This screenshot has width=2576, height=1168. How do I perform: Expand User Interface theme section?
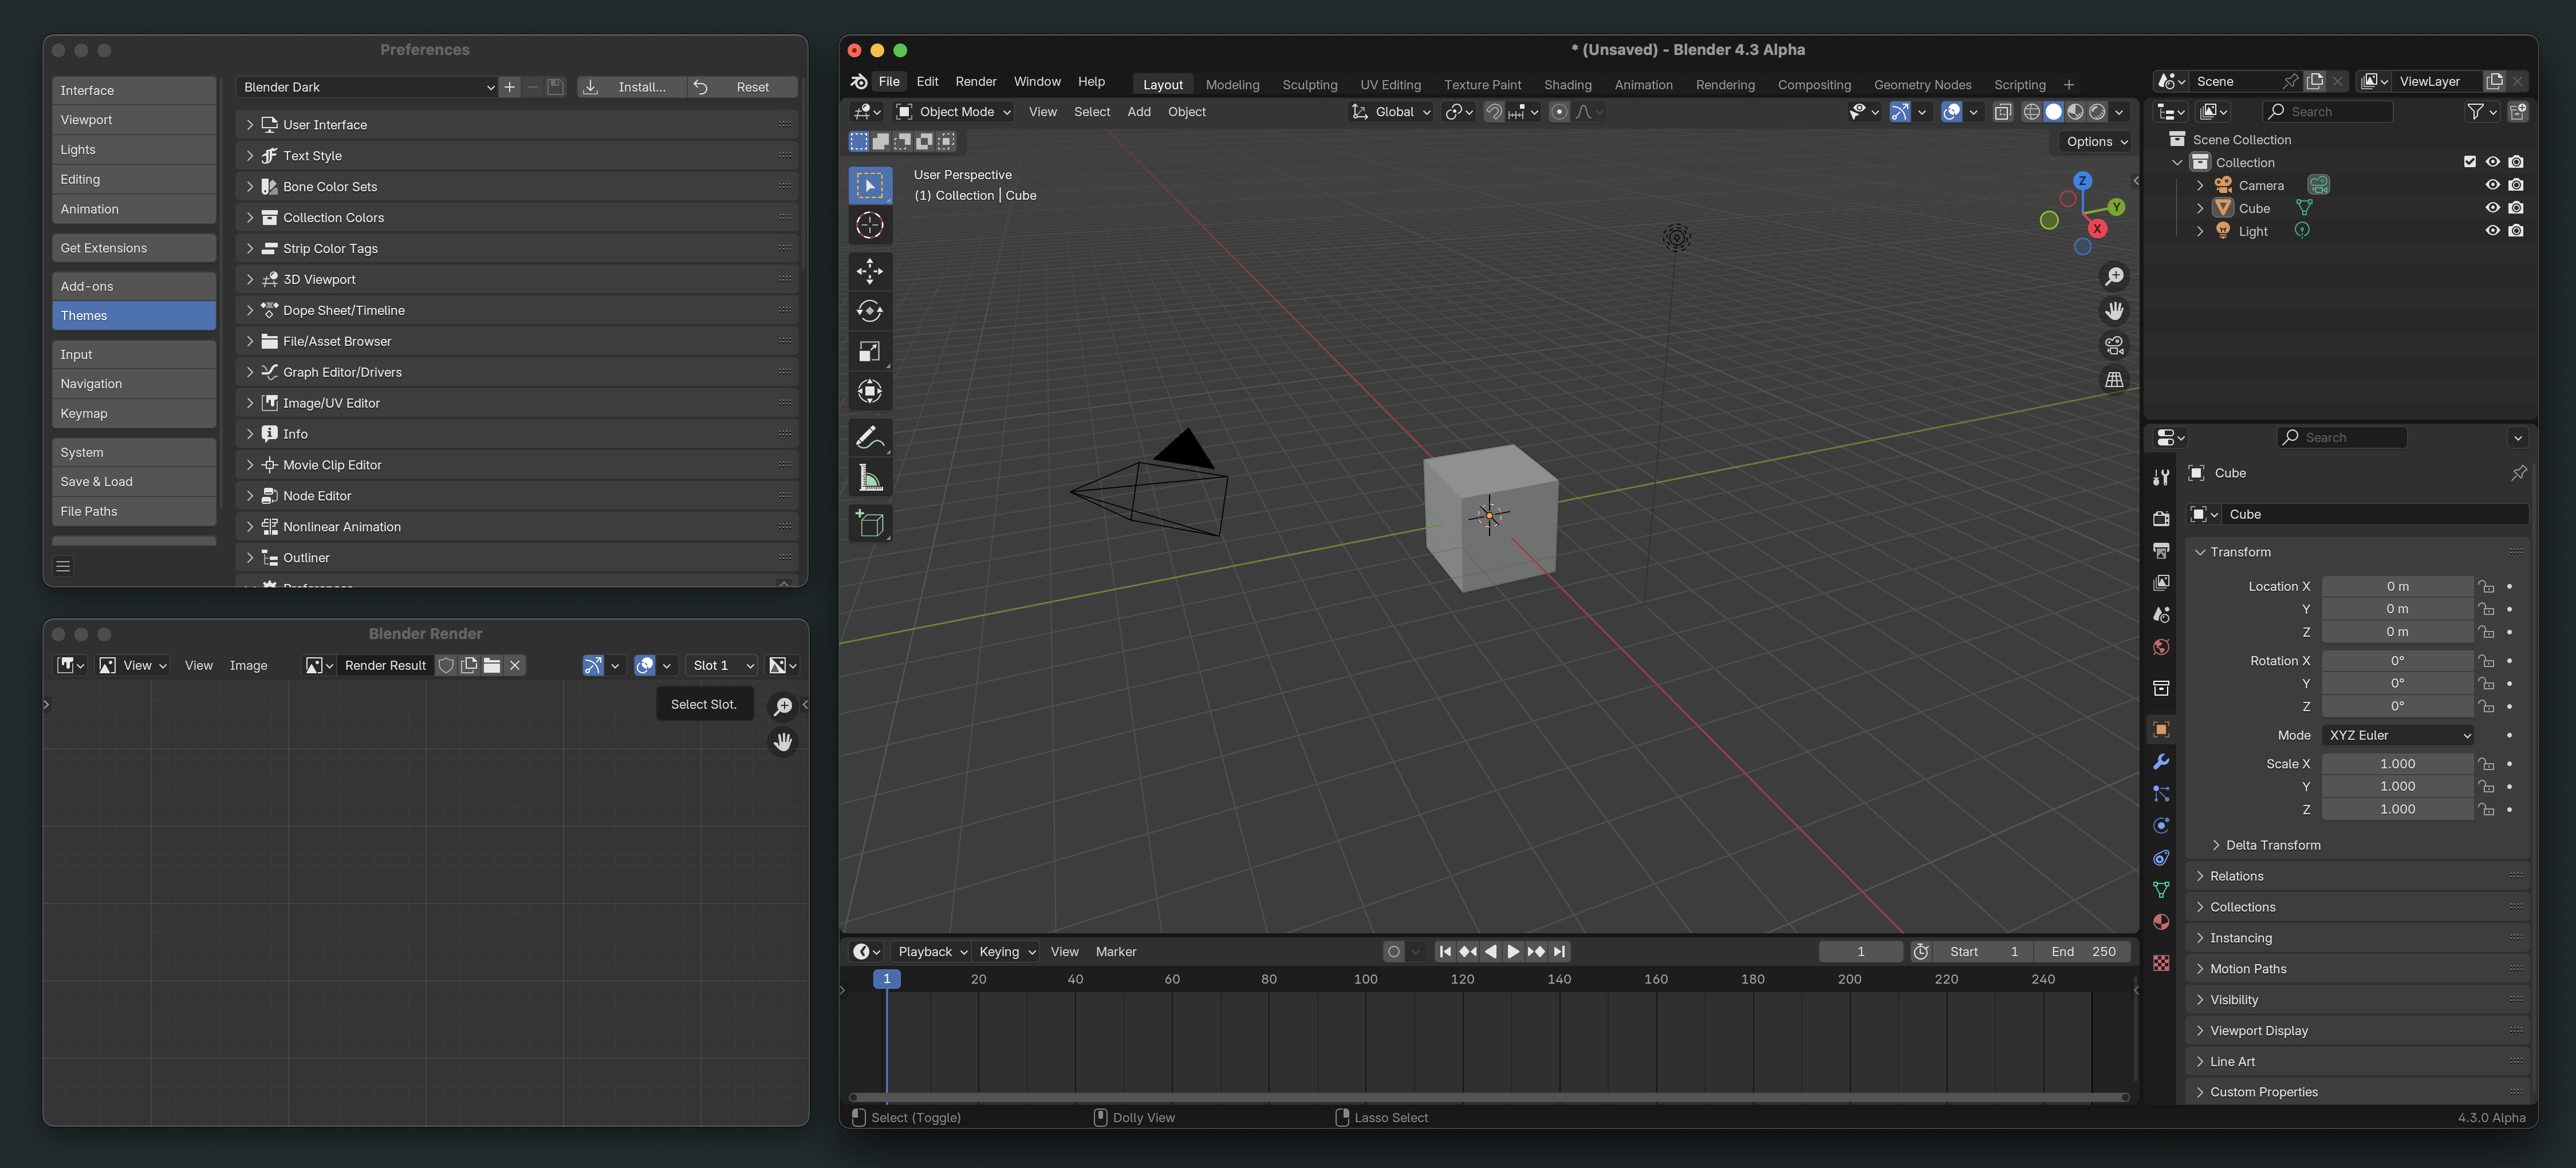[x=517, y=125]
